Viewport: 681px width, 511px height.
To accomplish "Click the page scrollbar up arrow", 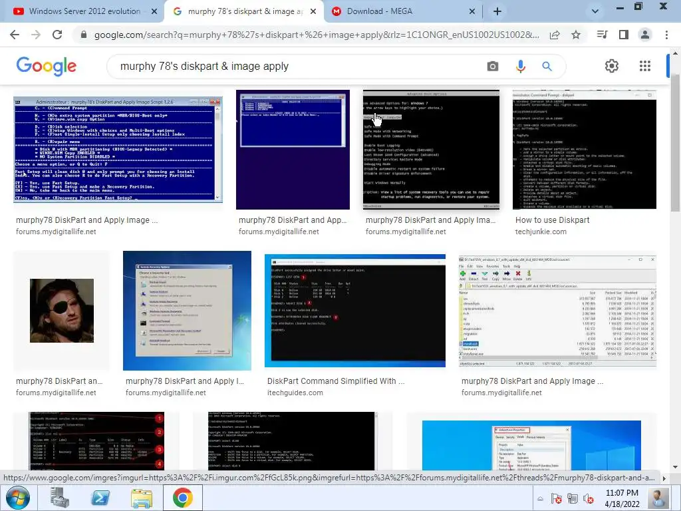I will click(675, 53).
